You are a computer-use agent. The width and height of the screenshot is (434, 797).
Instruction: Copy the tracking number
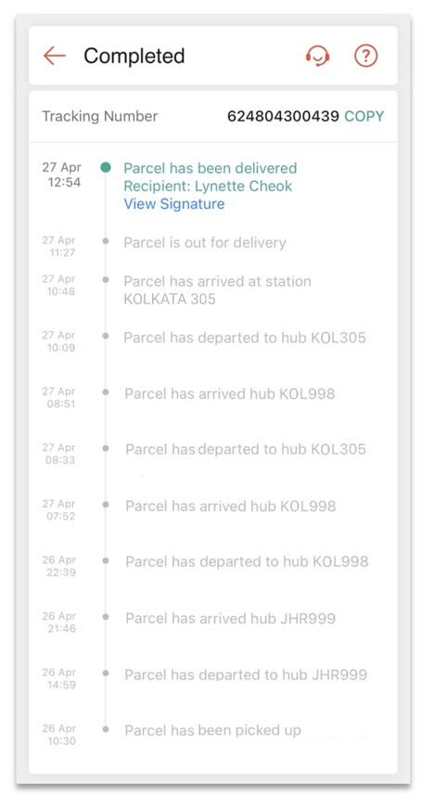tap(364, 116)
